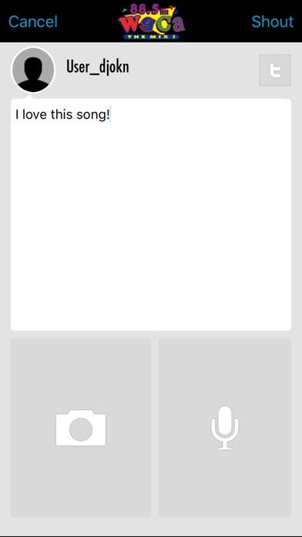Select the voice recording tile
The image size is (302, 537).
[x=225, y=427]
